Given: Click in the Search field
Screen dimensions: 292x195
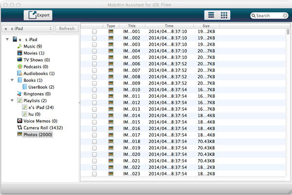Looking at the screenshot, I should click(269, 16).
